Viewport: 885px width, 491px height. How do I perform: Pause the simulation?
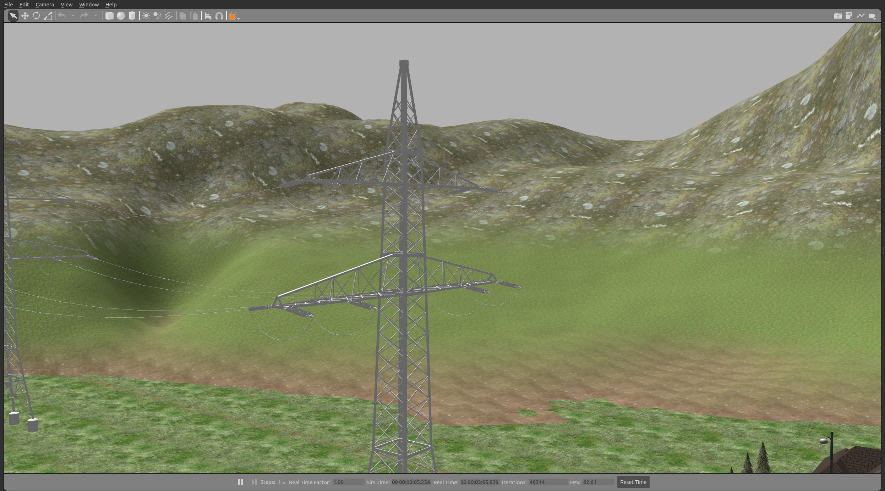point(240,482)
